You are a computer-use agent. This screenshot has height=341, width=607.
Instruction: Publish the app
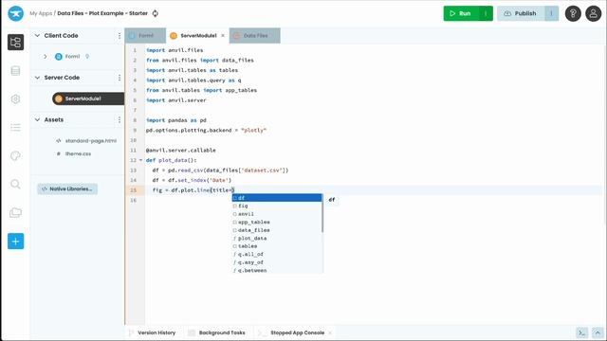click(x=521, y=13)
